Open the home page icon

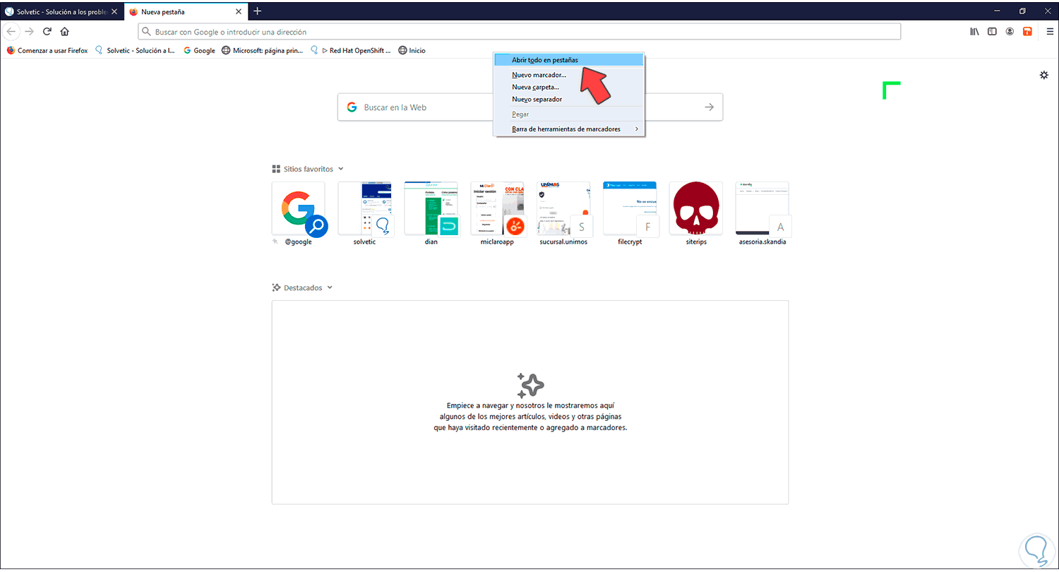[64, 31]
